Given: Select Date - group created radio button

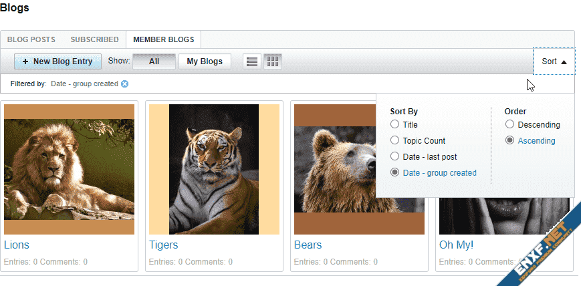Looking at the screenshot, I should point(395,172).
